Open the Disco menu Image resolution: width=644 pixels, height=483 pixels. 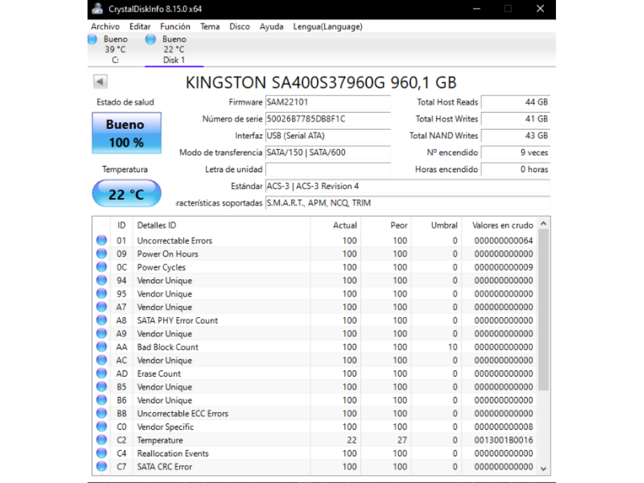[239, 27]
